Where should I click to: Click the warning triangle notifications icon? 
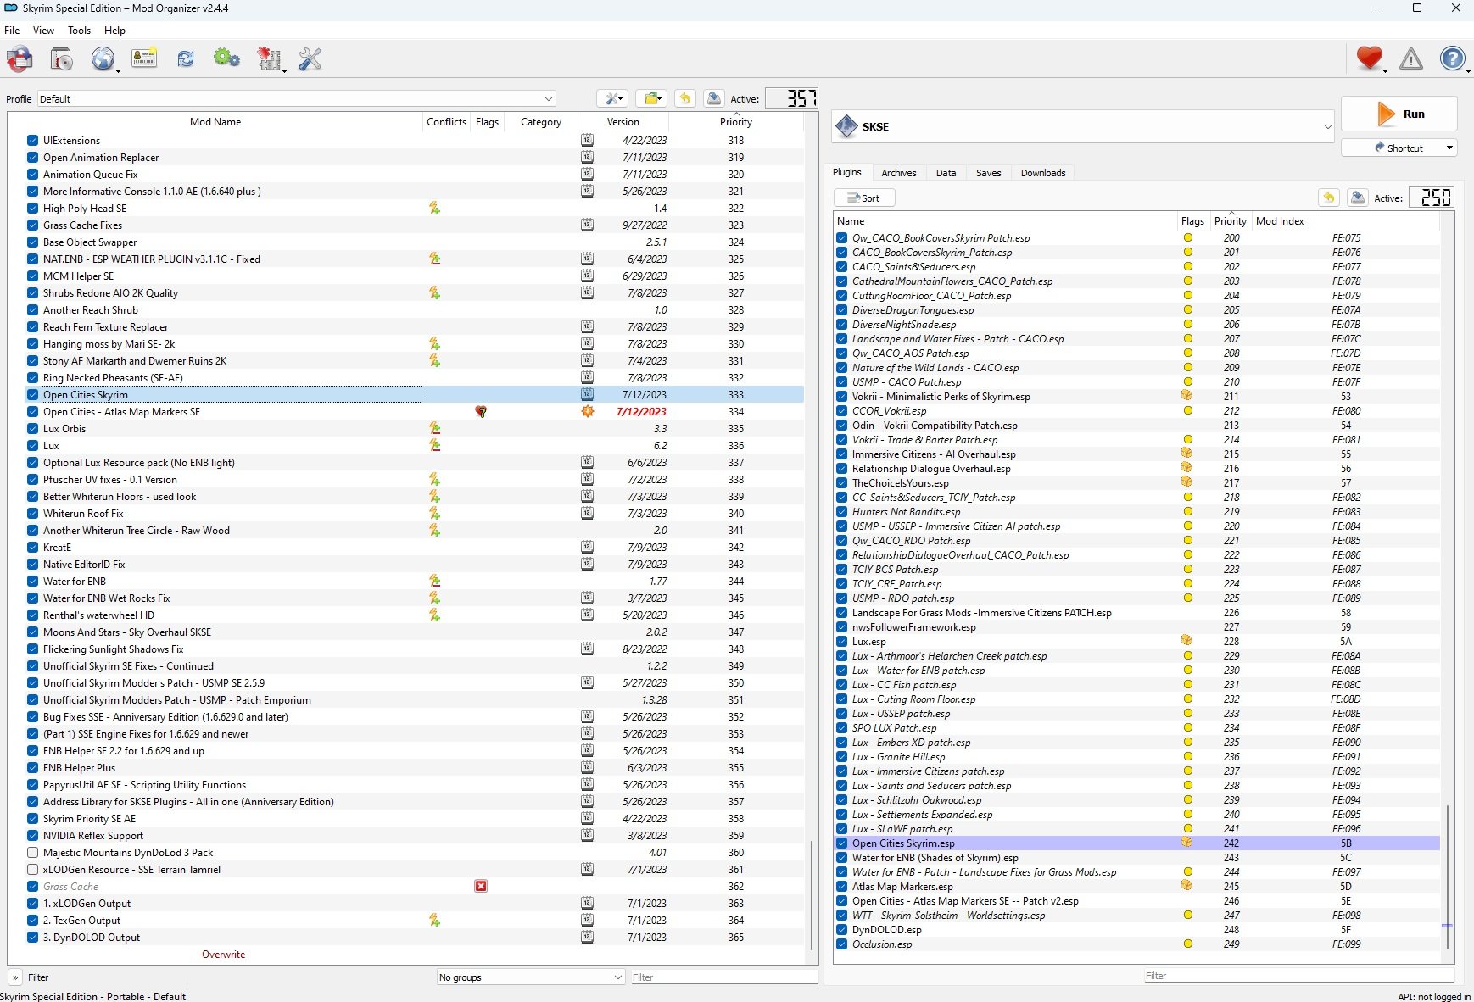click(1410, 58)
